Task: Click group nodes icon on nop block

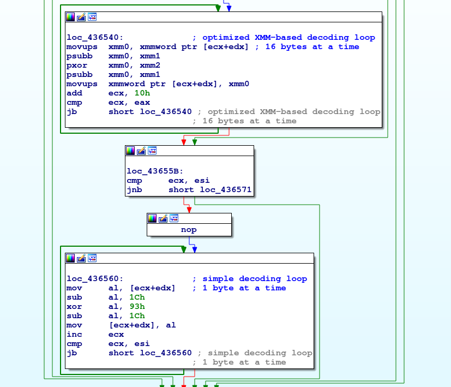Action: click(x=174, y=218)
